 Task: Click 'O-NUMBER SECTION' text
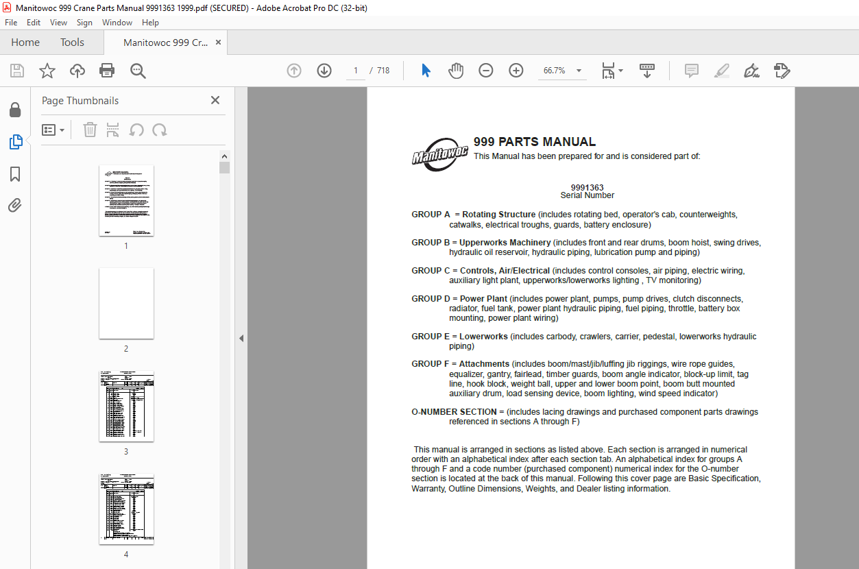454,412
